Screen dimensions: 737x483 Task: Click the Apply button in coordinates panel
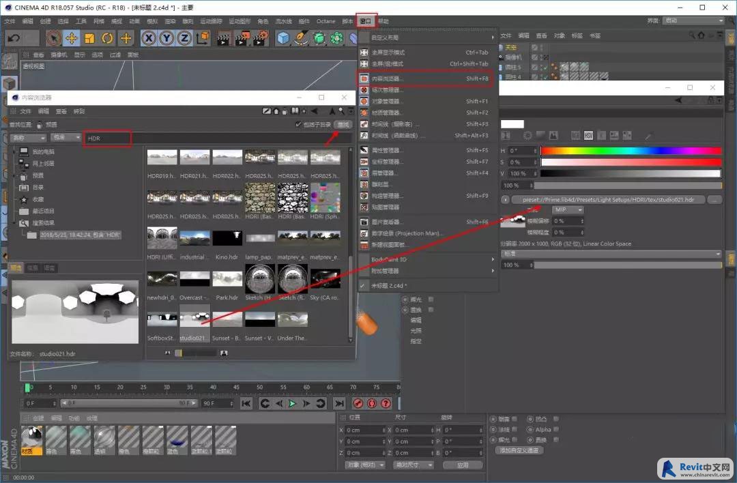tap(463, 465)
